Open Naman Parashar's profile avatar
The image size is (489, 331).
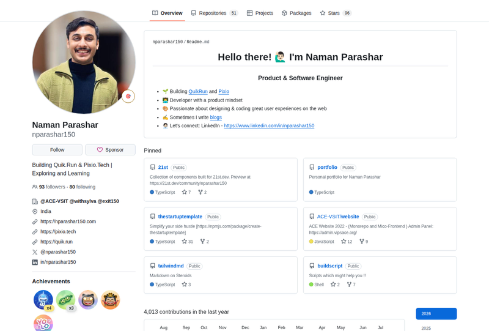(x=84, y=62)
